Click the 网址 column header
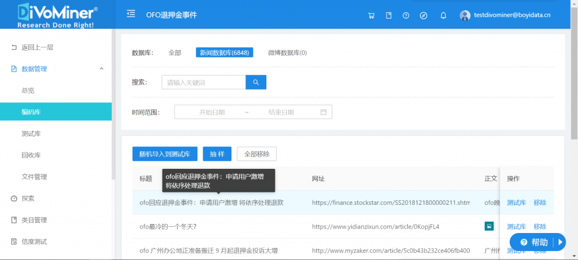The image size is (578, 260). click(x=318, y=179)
